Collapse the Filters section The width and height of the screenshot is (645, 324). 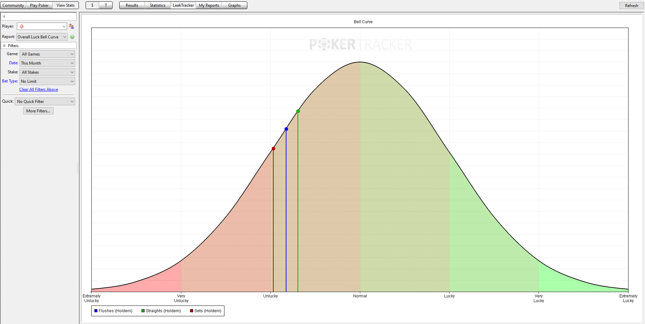(x=4, y=46)
